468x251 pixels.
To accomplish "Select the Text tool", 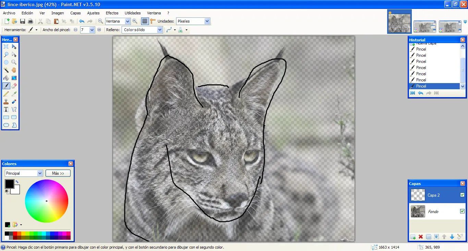I will [6, 109].
